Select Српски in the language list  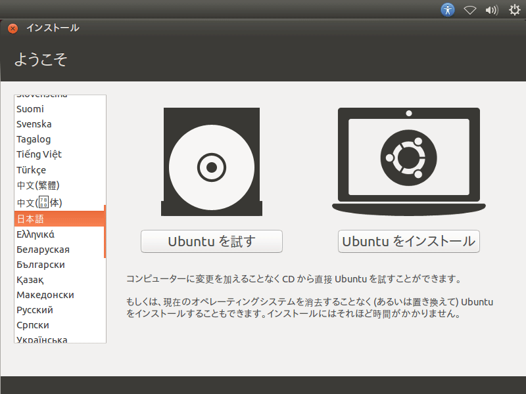click(59, 325)
